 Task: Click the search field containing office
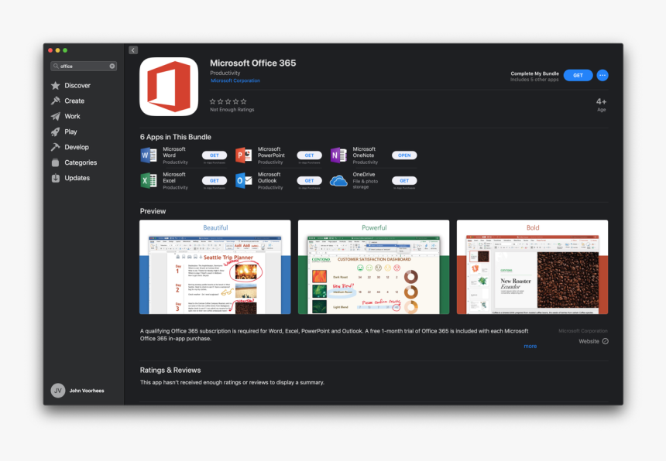click(84, 67)
